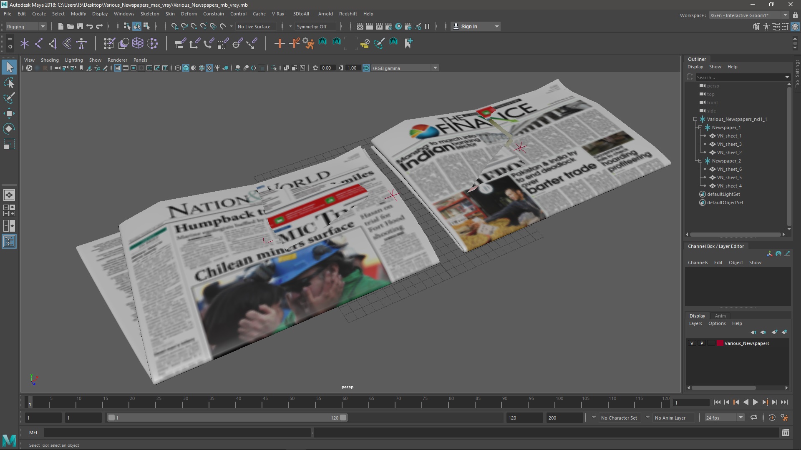The height and width of the screenshot is (450, 801).
Task: Open the sRGB gamma color space dropdown
Action: (x=435, y=68)
